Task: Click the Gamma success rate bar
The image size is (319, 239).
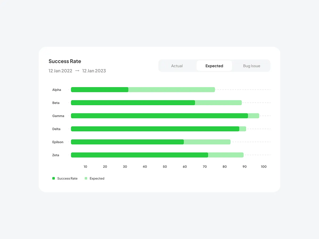Action: (159, 116)
